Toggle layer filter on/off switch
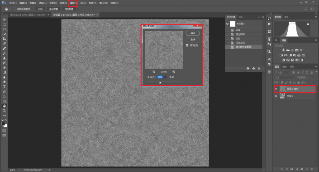Viewport: 319px width, 172px height. (317, 72)
